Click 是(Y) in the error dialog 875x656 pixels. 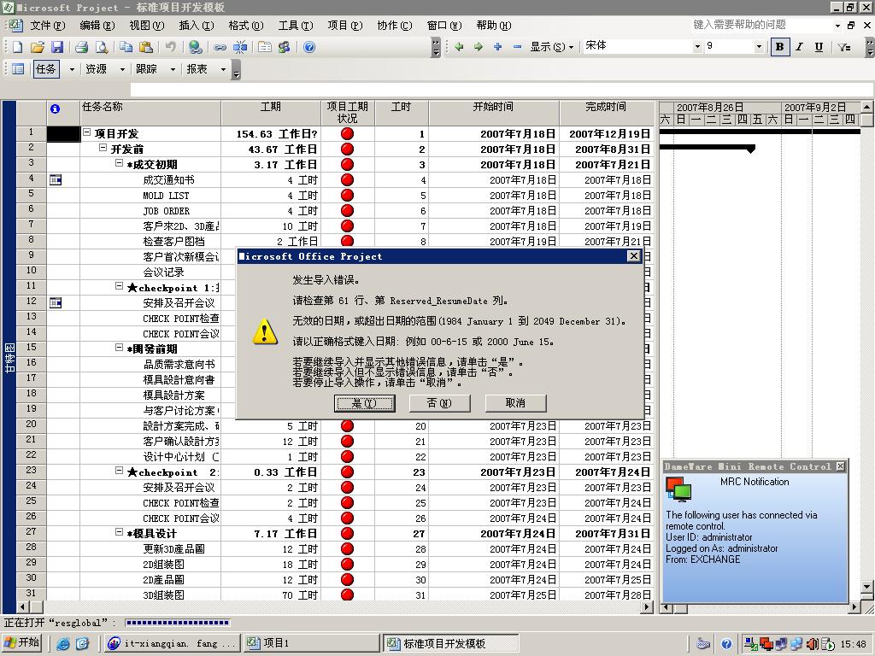click(x=365, y=403)
